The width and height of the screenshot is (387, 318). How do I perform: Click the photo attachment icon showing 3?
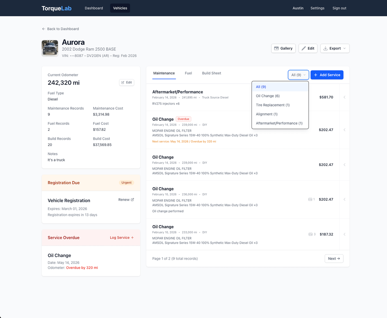tap(311, 234)
